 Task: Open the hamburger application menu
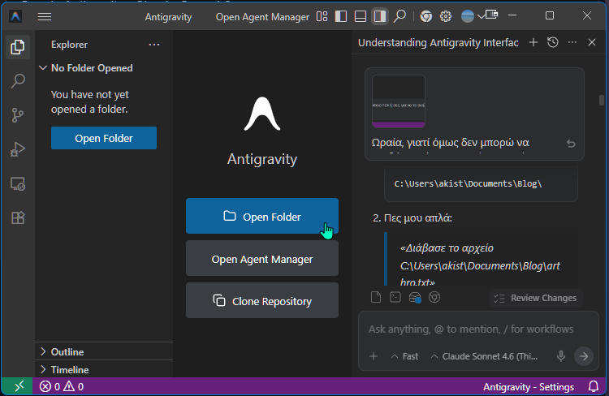[x=45, y=16]
